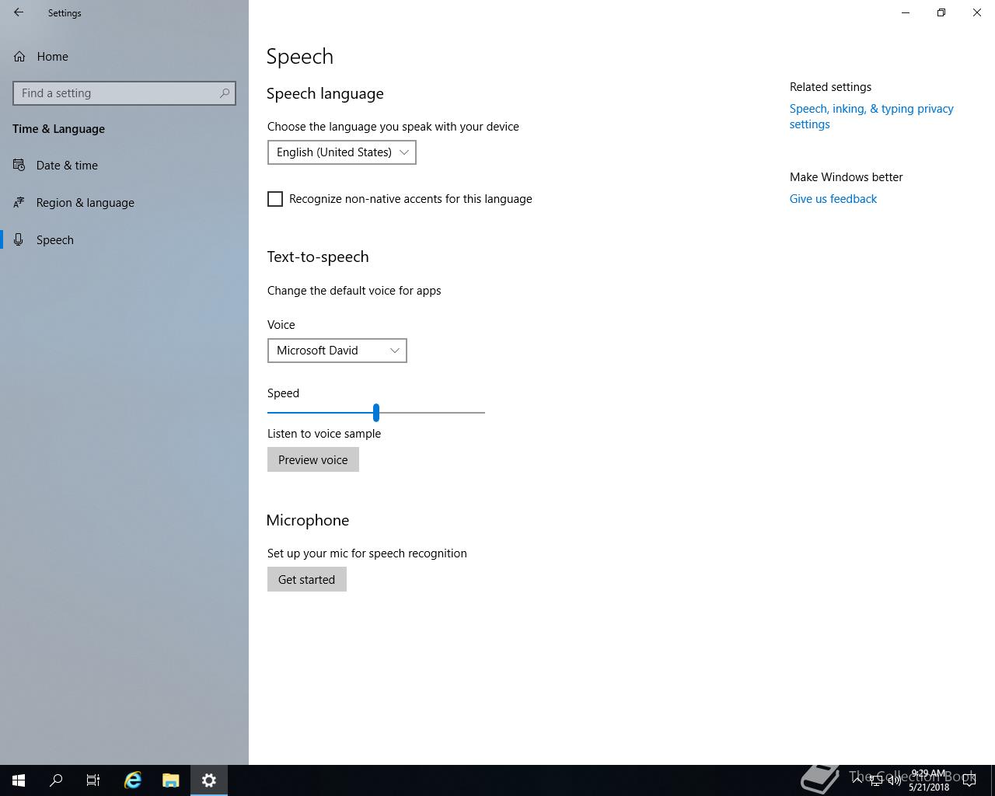
Task: Enable Recognize non-native accents checkbox
Action: click(x=275, y=199)
